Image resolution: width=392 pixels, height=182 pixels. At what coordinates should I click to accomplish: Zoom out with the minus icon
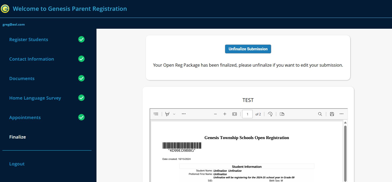(215, 114)
